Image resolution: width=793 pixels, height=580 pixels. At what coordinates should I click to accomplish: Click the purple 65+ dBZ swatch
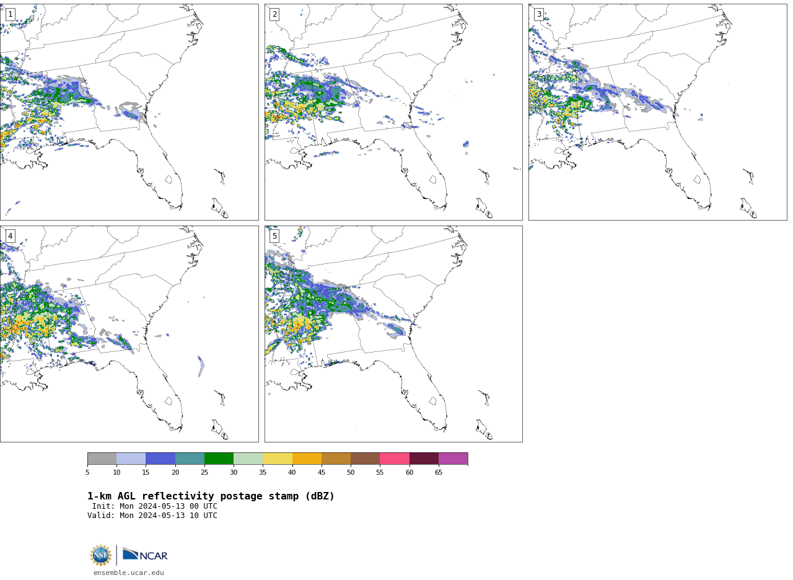tap(453, 459)
